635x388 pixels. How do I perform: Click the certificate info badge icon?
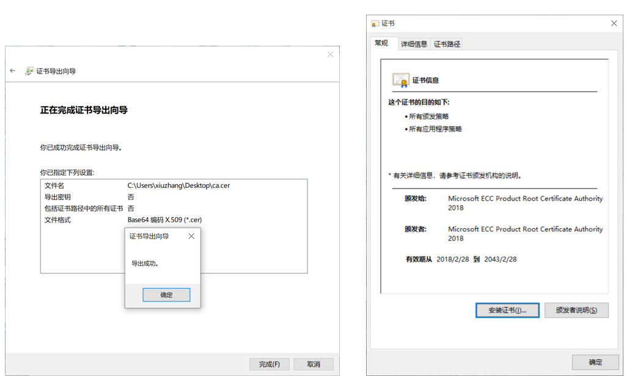point(400,80)
